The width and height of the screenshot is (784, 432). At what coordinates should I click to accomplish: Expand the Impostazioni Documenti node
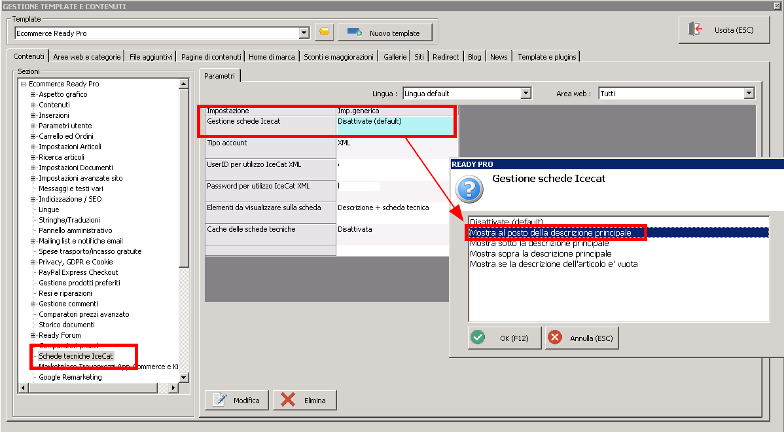[x=33, y=168]
